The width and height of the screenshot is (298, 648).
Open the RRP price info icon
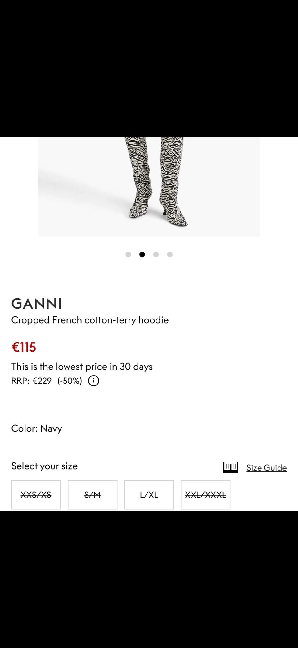click(93, 381)
